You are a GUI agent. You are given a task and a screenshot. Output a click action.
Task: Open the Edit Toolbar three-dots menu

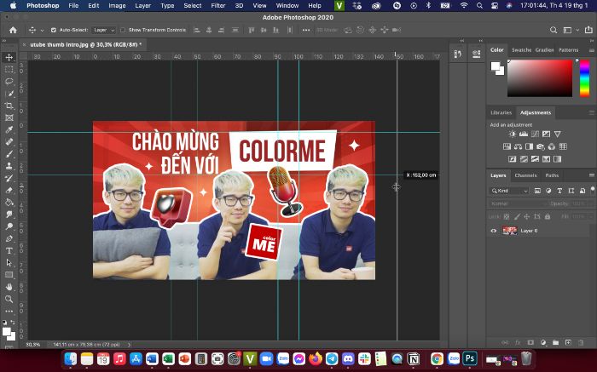9,312
